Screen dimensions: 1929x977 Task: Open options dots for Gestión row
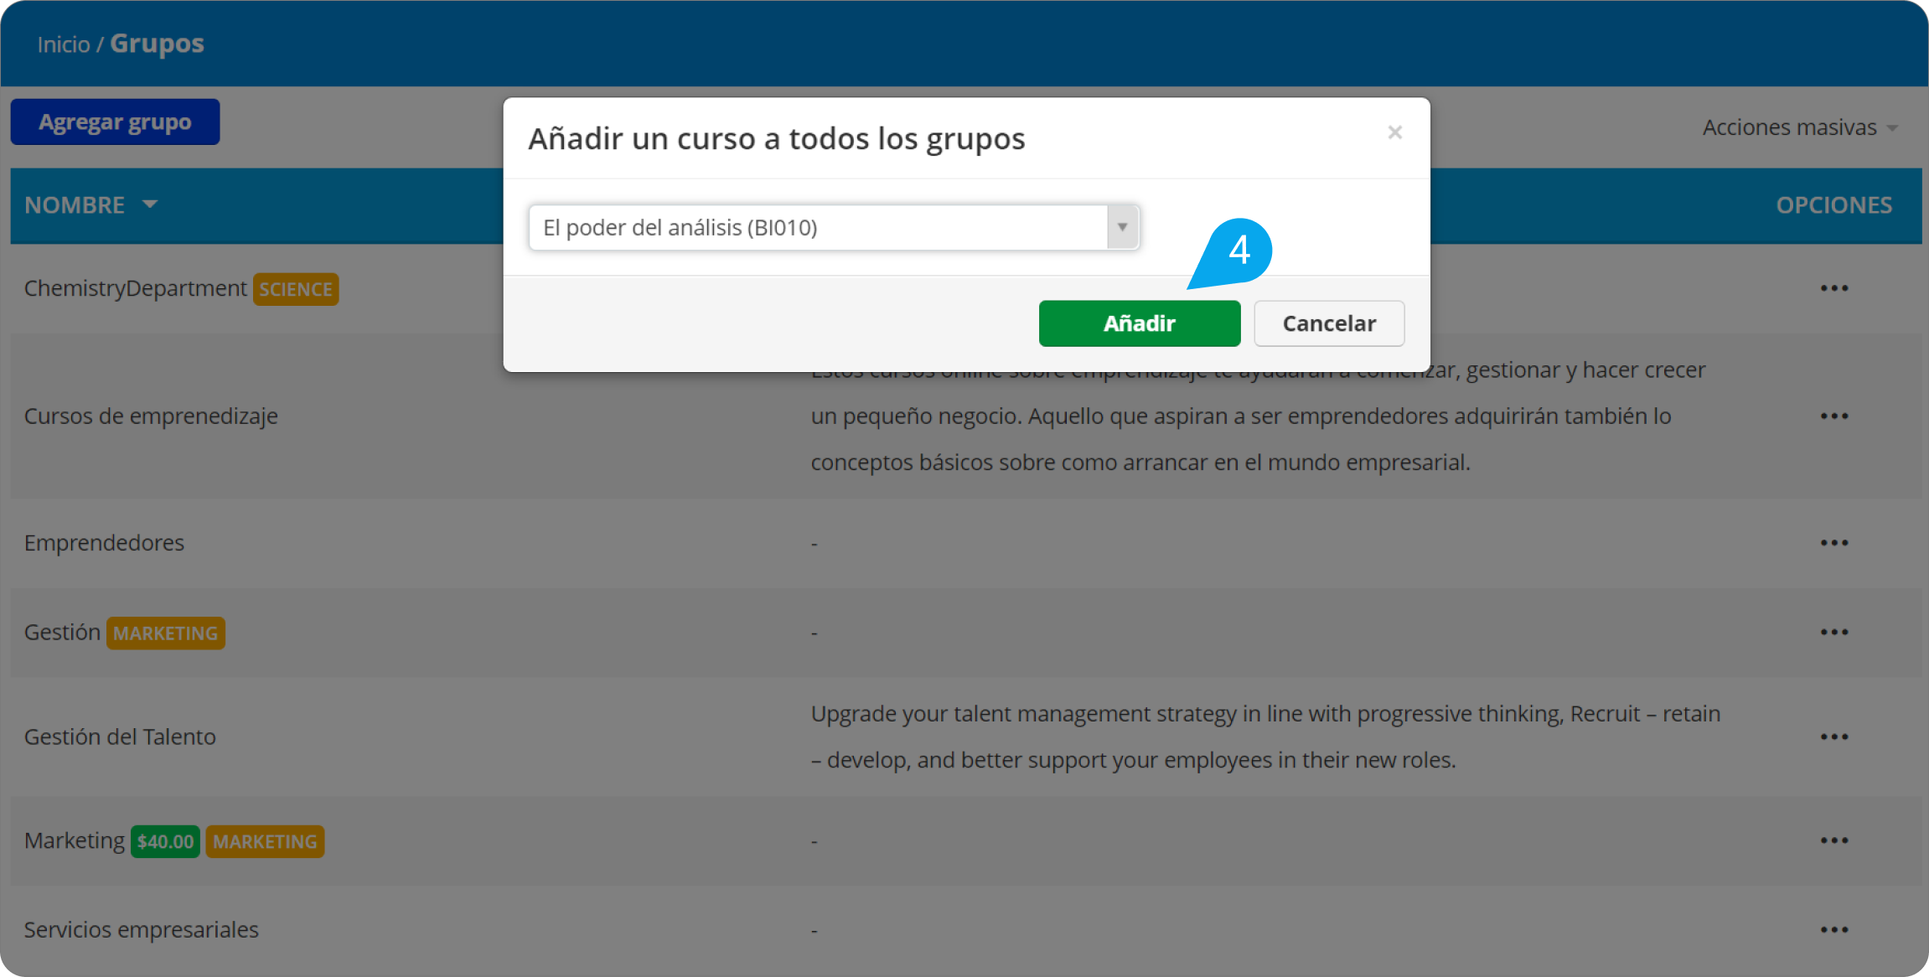pyautogui.click(x=1833, y=633)
